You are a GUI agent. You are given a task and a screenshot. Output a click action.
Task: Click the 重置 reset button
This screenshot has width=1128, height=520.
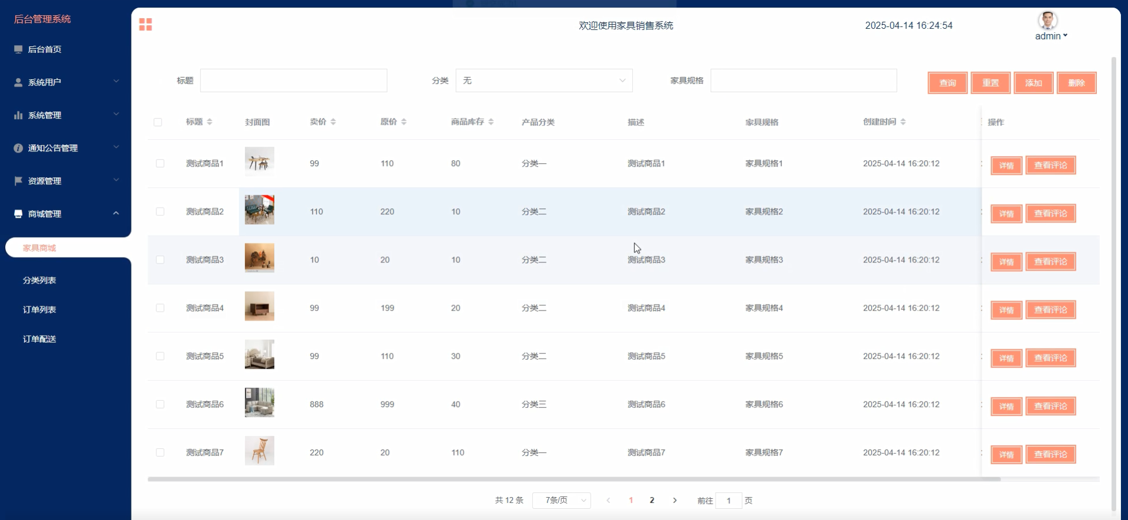991,83
